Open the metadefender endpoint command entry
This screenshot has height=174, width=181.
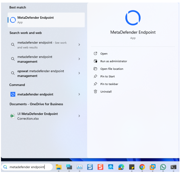click(x=35, y=94)
